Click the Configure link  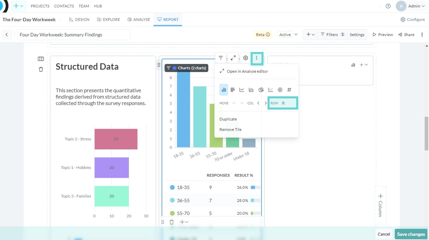tap(412, 19)
